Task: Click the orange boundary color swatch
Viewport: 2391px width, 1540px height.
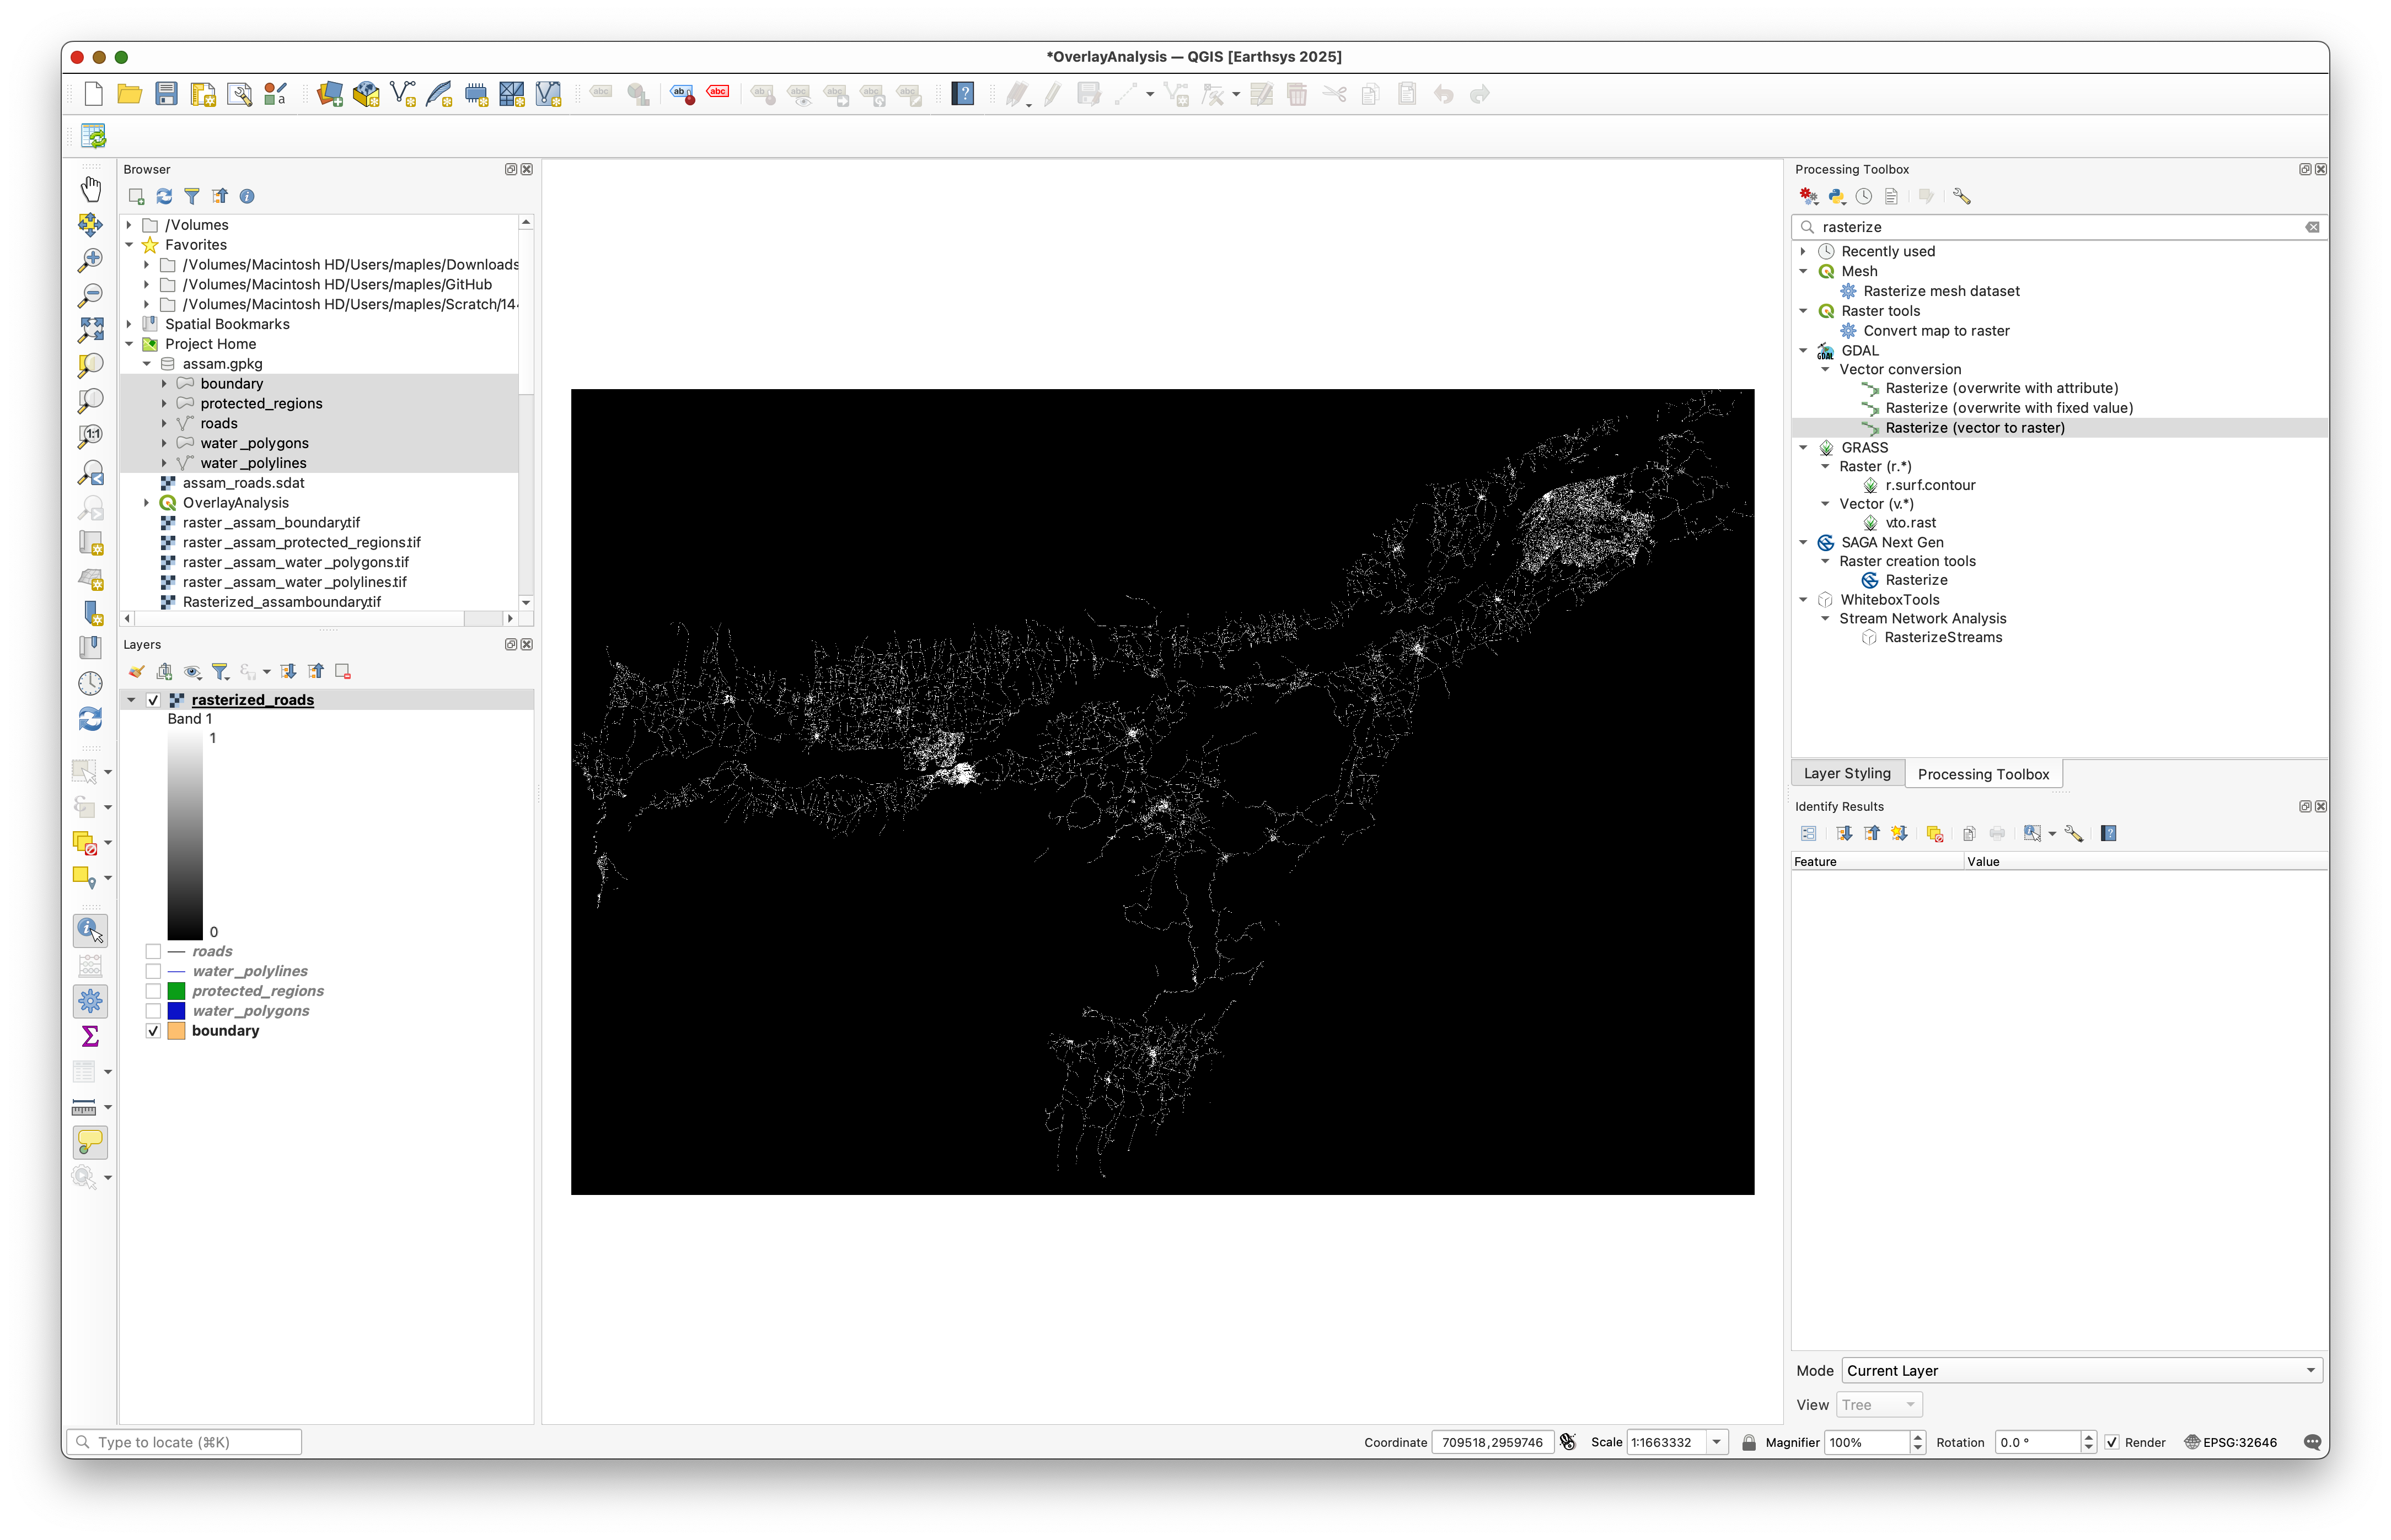Action: (176, 1031)
